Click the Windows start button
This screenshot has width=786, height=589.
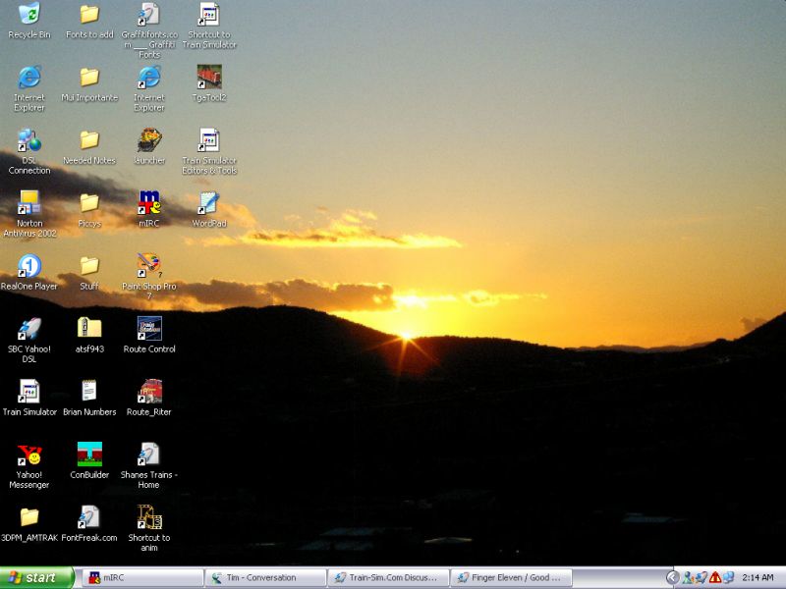[x=37, y=577]
